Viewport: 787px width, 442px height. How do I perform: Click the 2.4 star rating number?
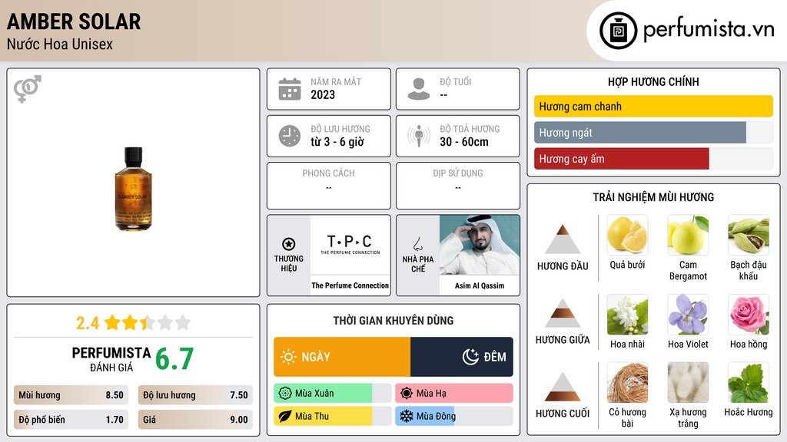click(x=88, y=323)
